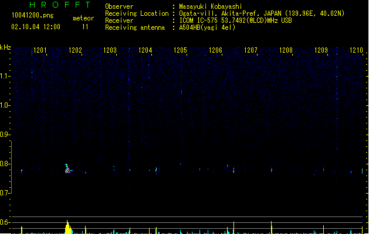Click the 1.0 kHz frequency label
The width and height of the screenshot is (369, 234).
coord(5,105)
